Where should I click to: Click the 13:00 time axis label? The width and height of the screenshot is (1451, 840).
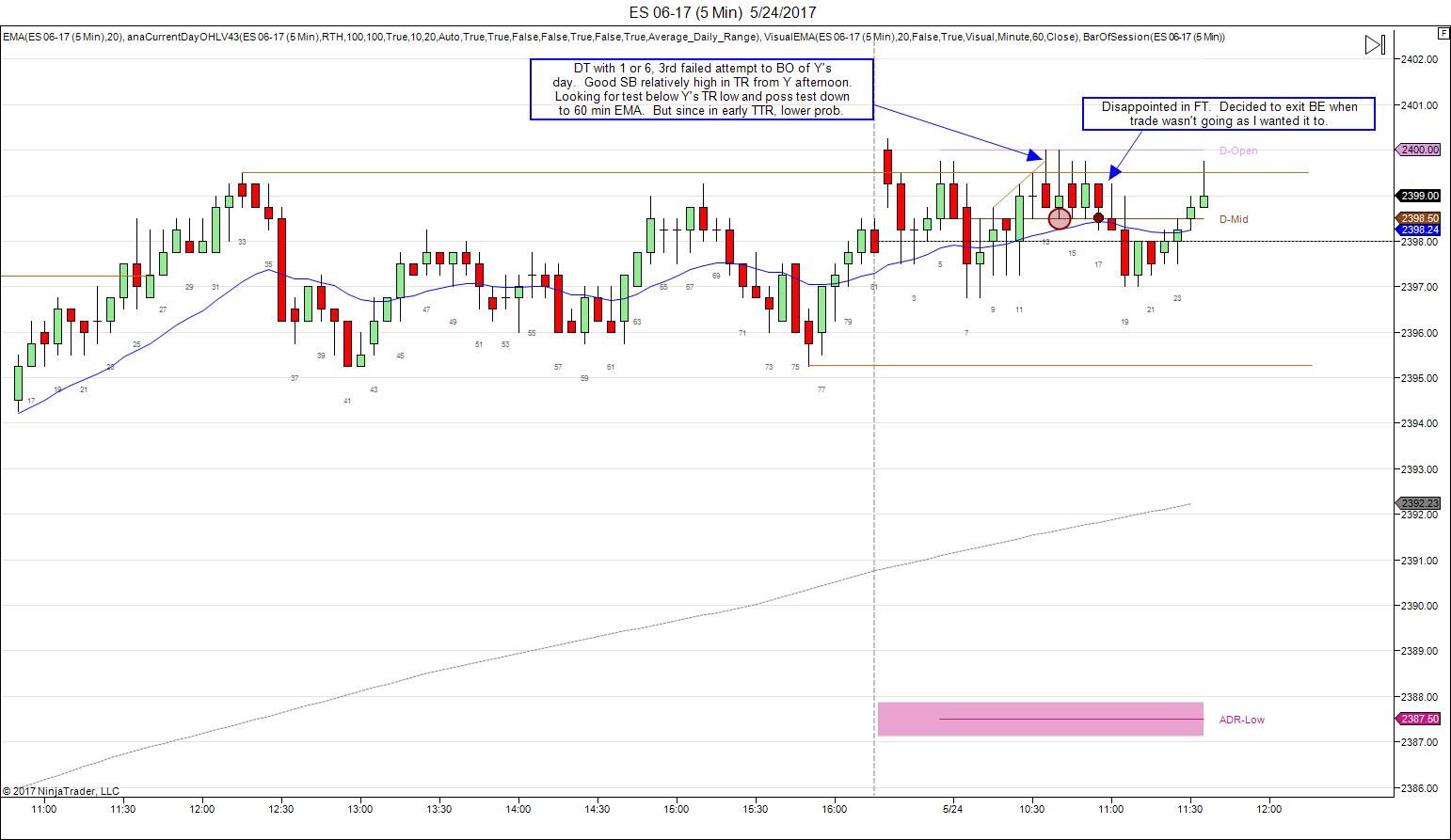pos(359,809)
